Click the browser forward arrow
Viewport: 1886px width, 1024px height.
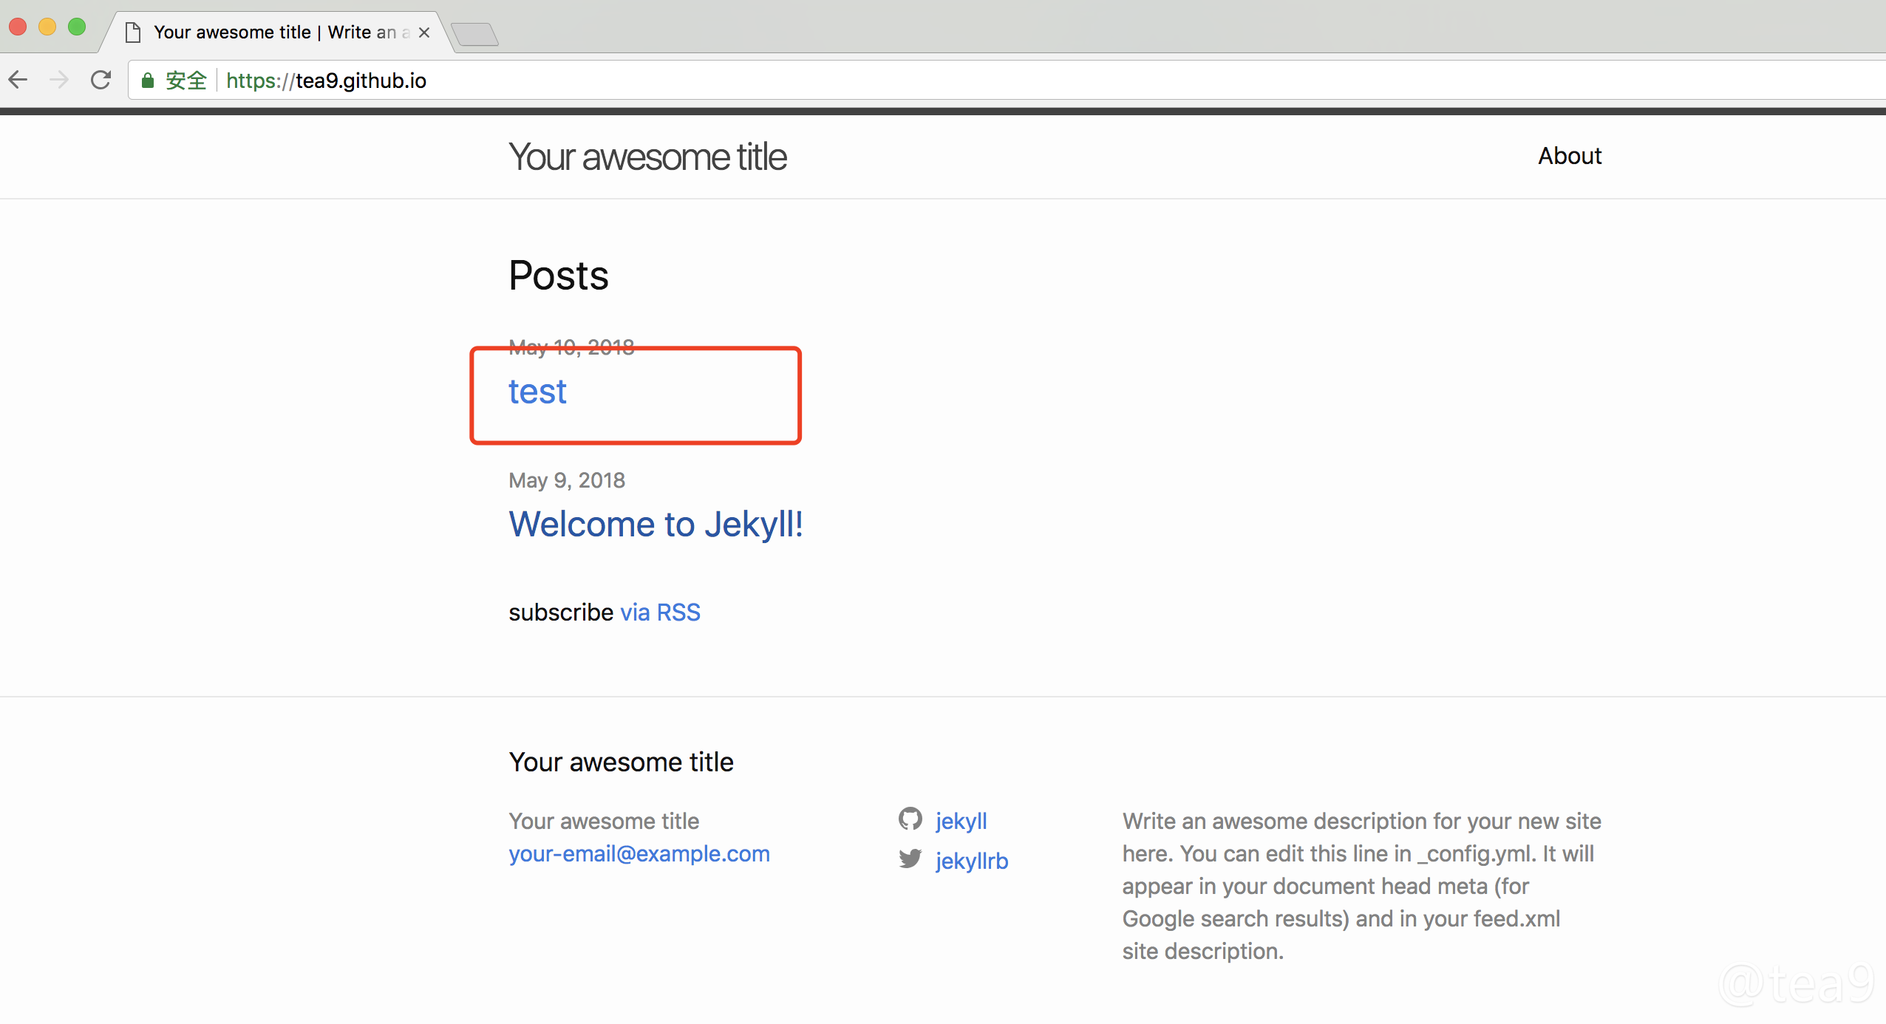pyautogui.click(x=59, y=80)
